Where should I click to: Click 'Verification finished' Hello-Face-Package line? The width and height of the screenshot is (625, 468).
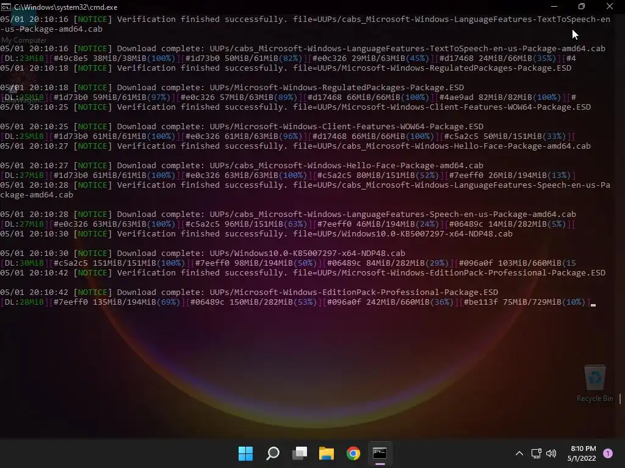(295, 146)
